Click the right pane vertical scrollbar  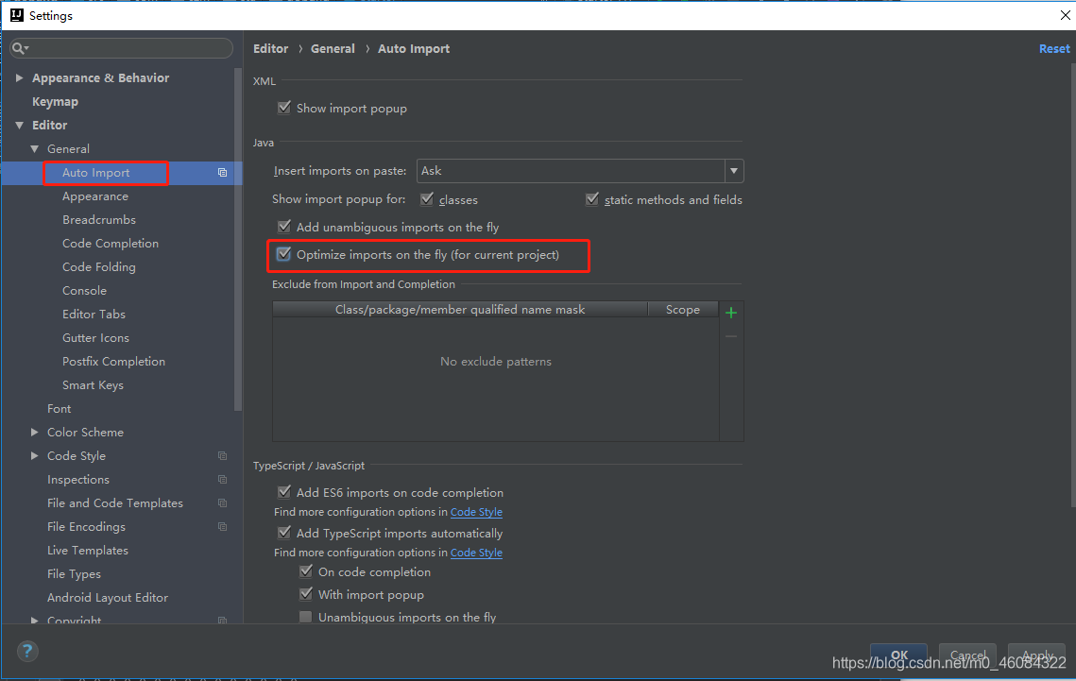(1073, 284)
